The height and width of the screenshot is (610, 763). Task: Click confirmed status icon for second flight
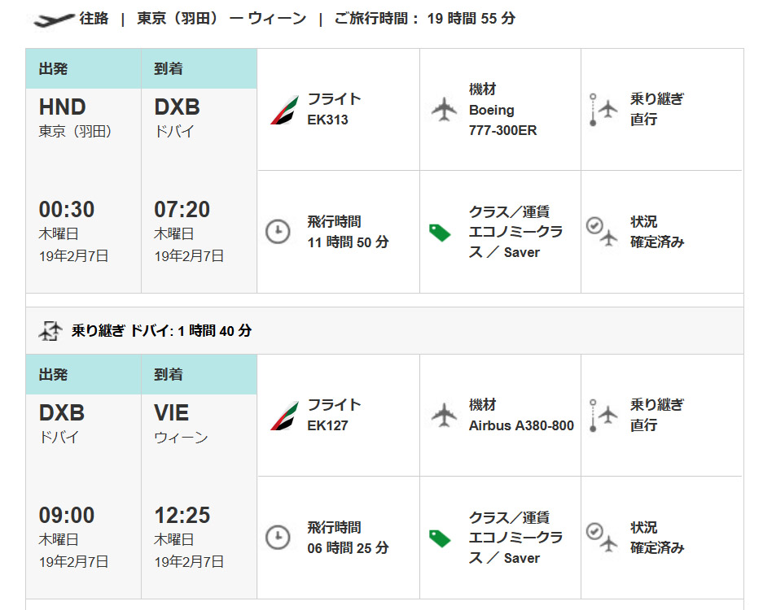pos(602,537)
